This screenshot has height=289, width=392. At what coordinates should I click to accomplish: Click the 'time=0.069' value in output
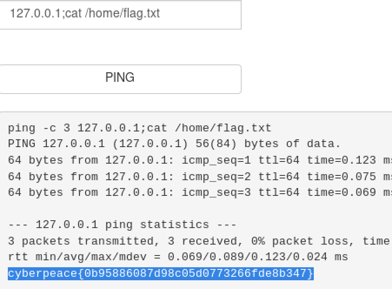pos(341,192)
